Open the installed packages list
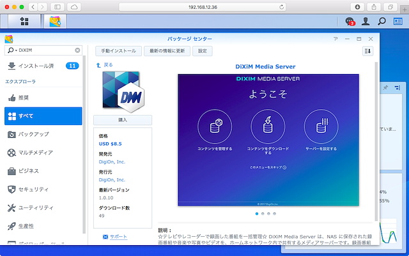Screen dimensions: 409x256 click(x=43, y=66)
